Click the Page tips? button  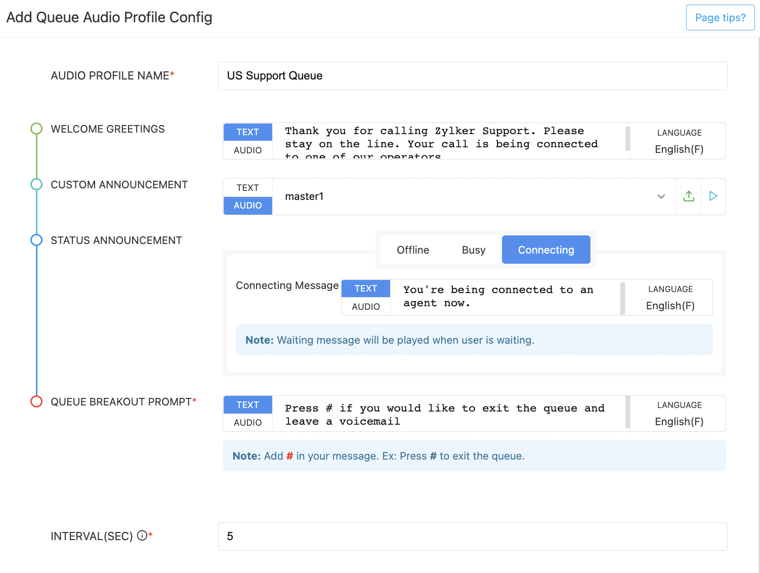(720, 18)
